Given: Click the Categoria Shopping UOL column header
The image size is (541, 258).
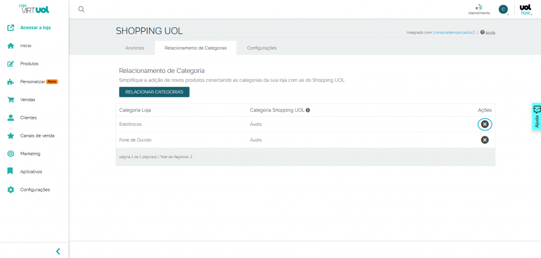Looking at the screenshot, I should coord(277,110).
